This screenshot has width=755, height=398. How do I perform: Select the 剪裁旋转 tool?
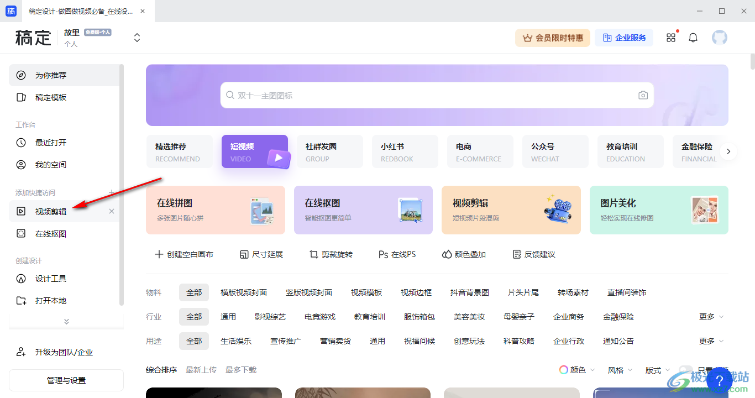331,254
